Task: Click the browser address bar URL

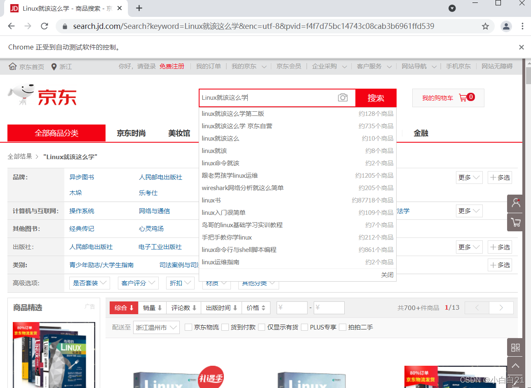Action: click(x=254, y=26)
